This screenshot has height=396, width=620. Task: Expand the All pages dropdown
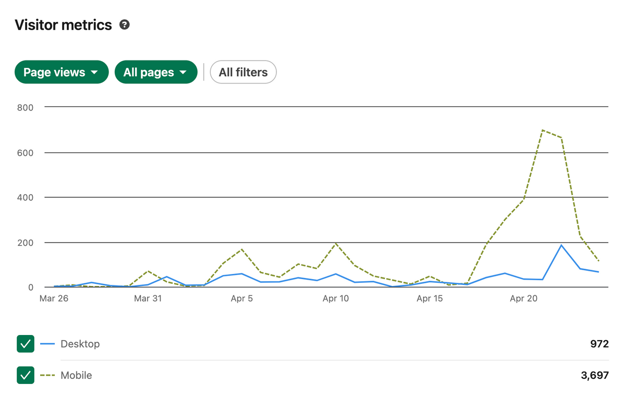(x=156, y=72)
